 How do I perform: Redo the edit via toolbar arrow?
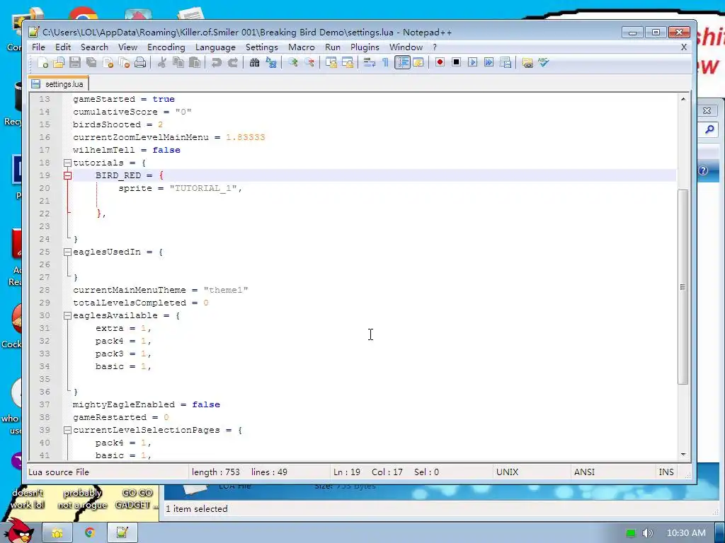(x=232, y=62)
